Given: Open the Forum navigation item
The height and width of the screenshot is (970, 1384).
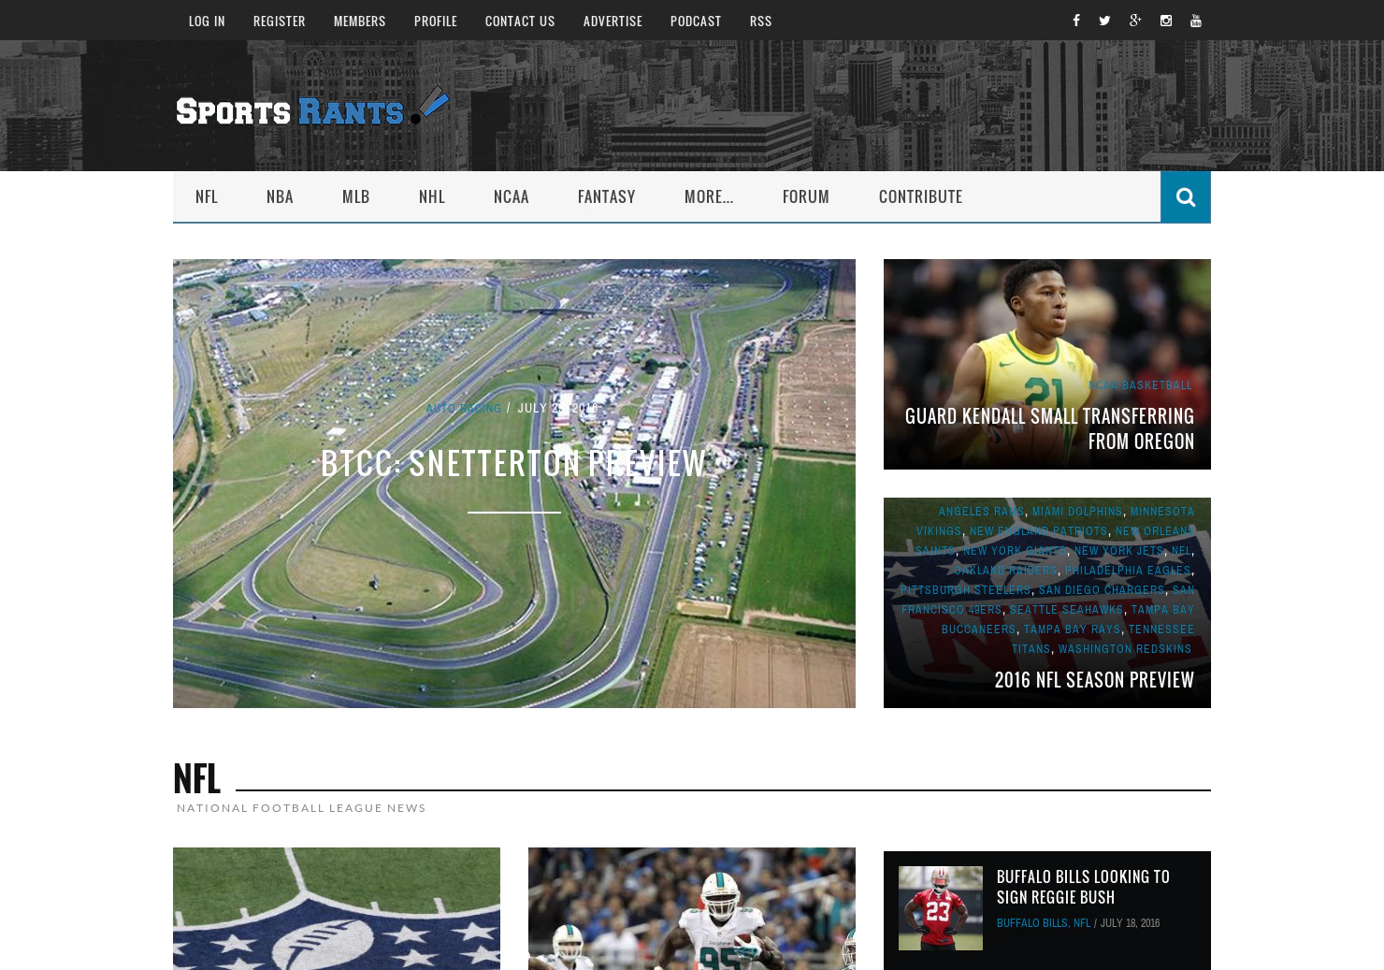Looking at the screenshot, I should pyautogui.click(x=806, y=196).
